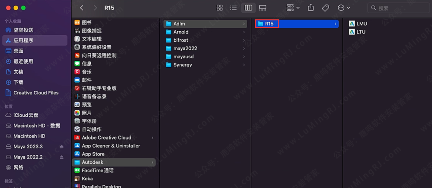Open the more actions ellipsis menu

tap(344, 8)
